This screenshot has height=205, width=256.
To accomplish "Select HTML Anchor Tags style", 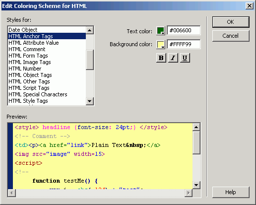I will 47,36.
